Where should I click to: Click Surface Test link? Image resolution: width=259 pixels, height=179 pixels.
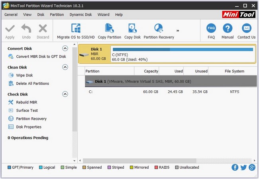tap(27, 111)
